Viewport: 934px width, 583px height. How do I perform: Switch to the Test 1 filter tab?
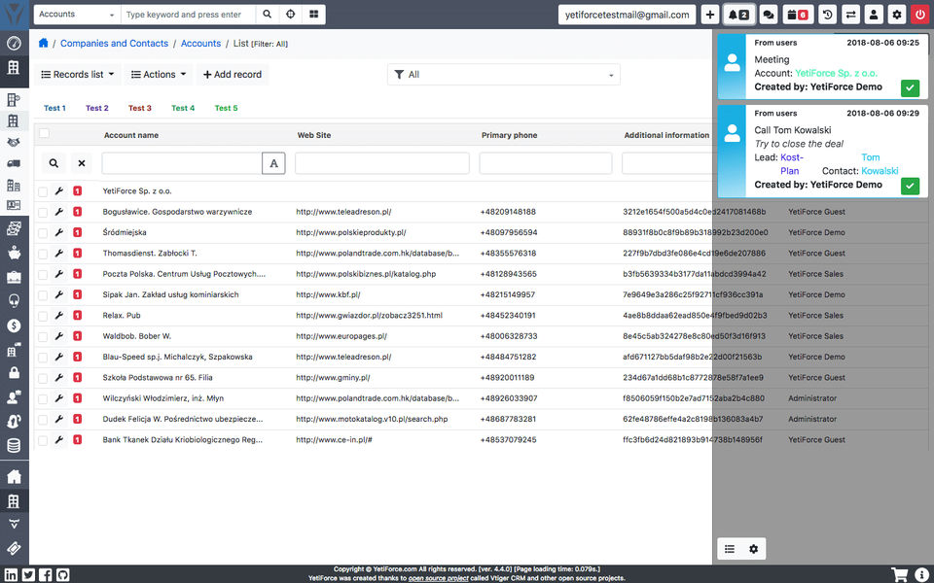click(x=54, y=108)
